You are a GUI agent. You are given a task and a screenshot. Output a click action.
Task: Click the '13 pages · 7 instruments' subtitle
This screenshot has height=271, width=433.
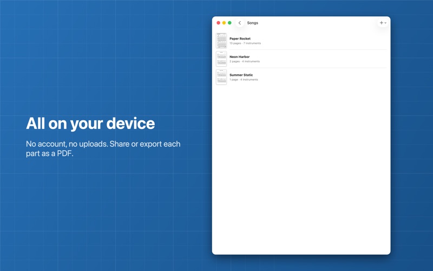coord(245,43)
